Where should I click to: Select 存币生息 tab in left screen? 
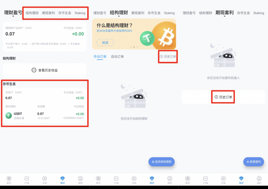[x=65, y=13]
